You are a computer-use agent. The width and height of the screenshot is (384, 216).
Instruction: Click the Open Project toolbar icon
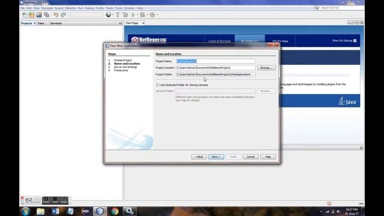(x=39, y=15)
